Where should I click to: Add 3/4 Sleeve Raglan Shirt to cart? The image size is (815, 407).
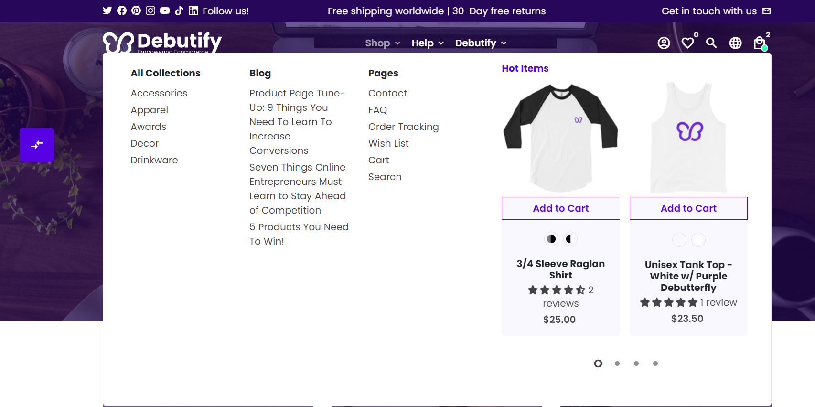pos(560,208)
